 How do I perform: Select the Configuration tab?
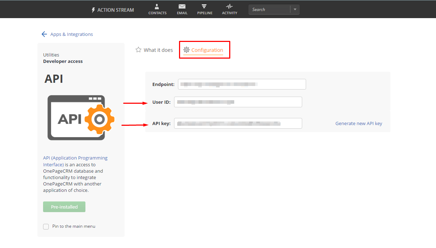click(207, 50)
